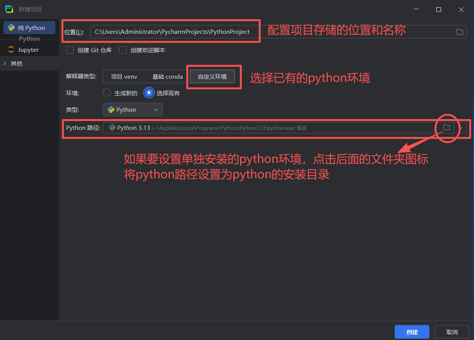Click the 创建 button
Image resolution: width=474 pixels, height=340 pixels.
(x=412, y=332)
